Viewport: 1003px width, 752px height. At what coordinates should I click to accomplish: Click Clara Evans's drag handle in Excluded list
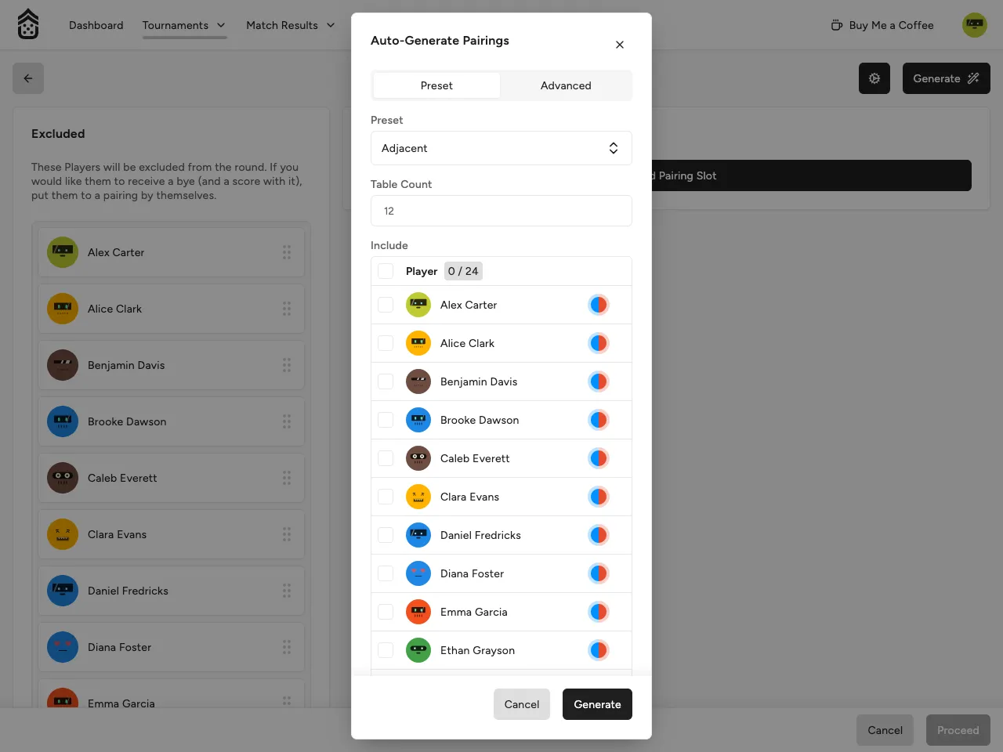click(x=287, y=534)
